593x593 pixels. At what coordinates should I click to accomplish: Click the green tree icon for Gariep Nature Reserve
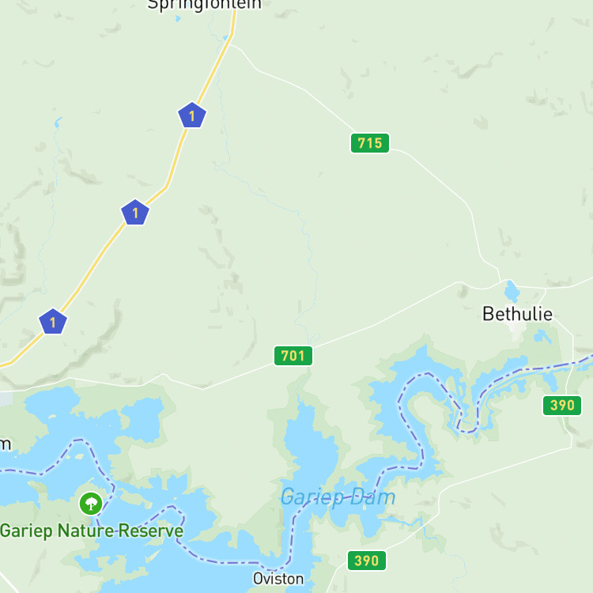[x=91, y=504]
